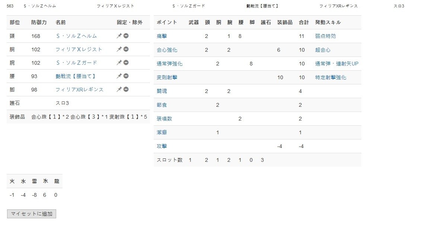Pin the S・ソルZヘルム head armor
This screenshot has width=425, height=225.
pos(119,36)
